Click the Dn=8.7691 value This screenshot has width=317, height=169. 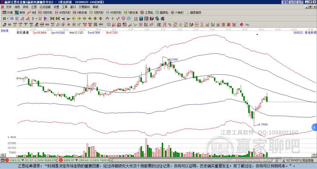pyautogui.click(x=94, y=32)
